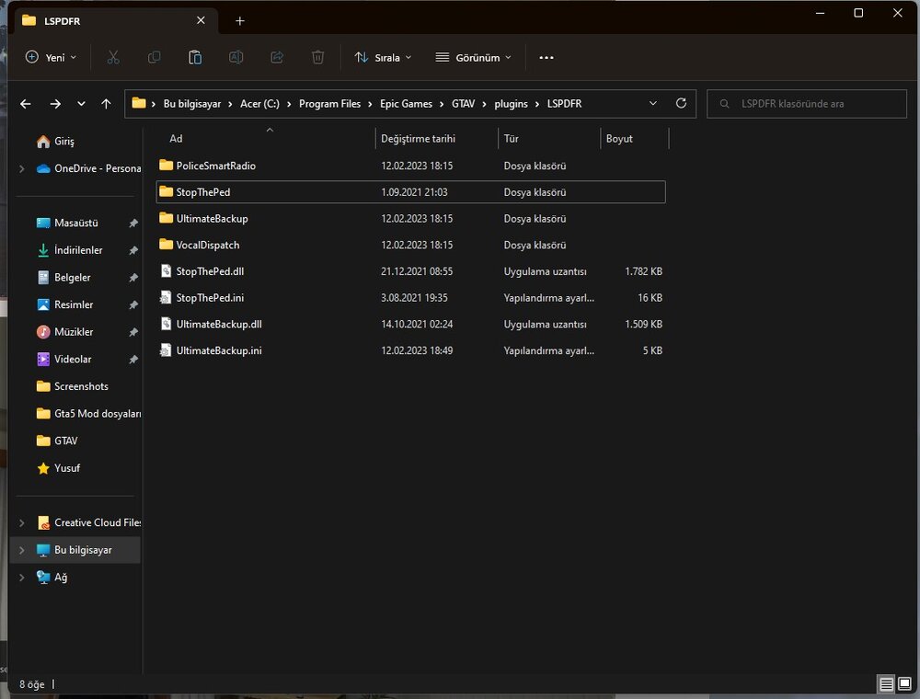This screenshot has height=699, width=920.
Task: Go up one folder with up arrow
Action: (x=106, y=104)
